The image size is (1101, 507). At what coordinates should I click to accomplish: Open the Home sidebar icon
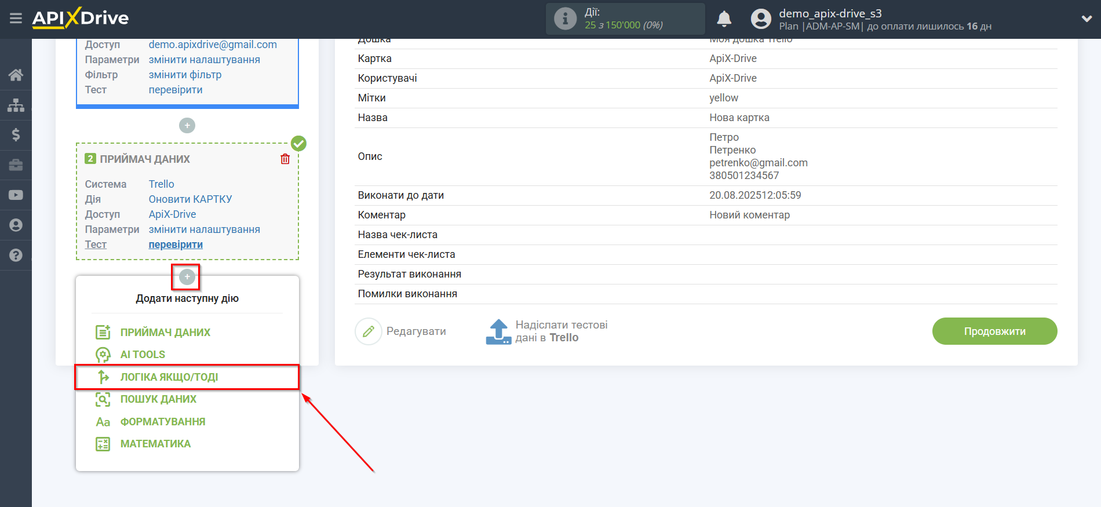(x=16, y=75)
